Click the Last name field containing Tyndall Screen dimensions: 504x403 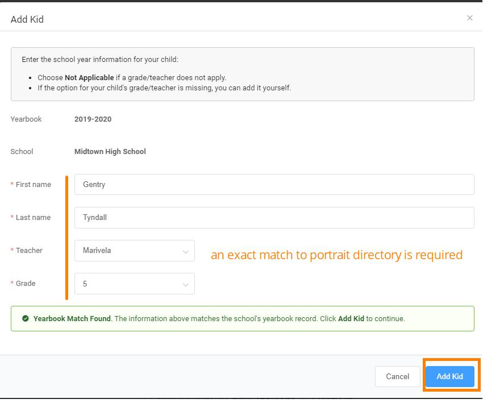274,218
